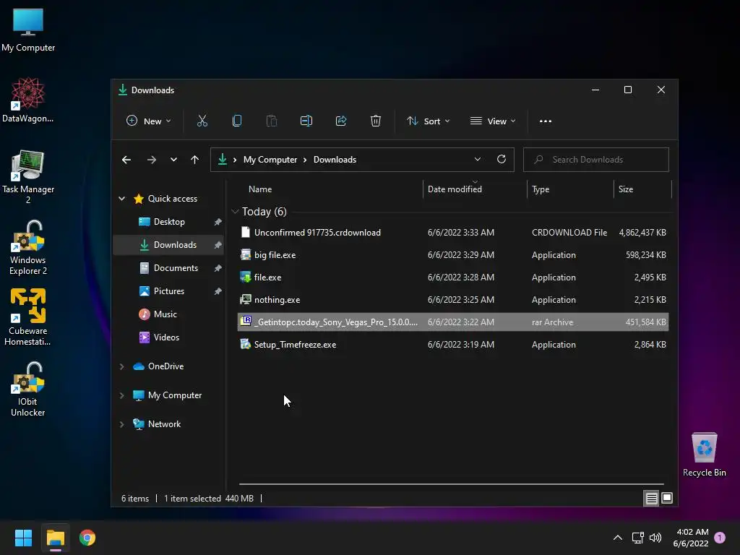Switch to large thumbnails view icon
Viewport: 740px width, 555px height.
667,498
